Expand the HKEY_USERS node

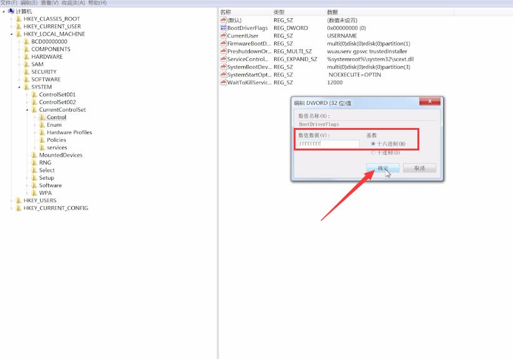pos(11,200)
